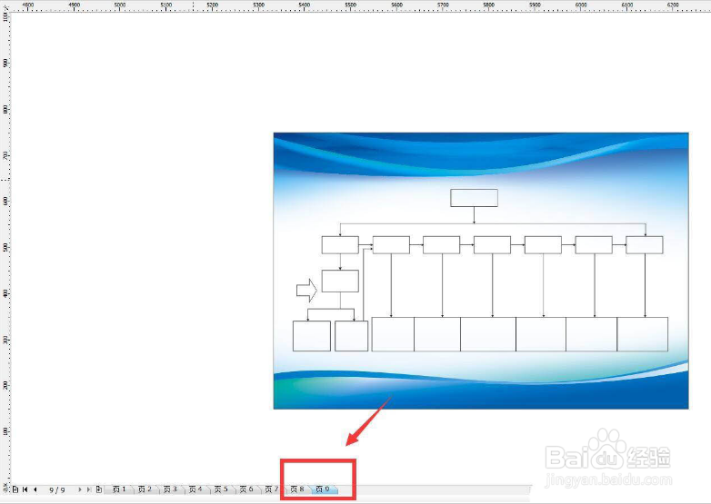Click the horizontal scrollbar track beside page tabs

point(435,489)
